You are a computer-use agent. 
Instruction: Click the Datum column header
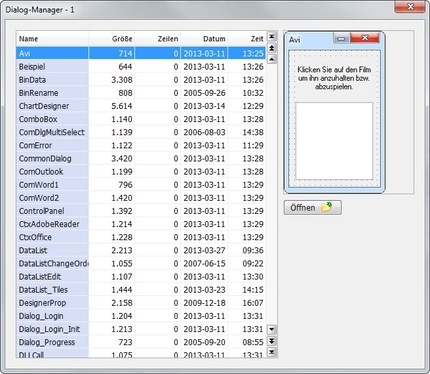coord(204,39)
